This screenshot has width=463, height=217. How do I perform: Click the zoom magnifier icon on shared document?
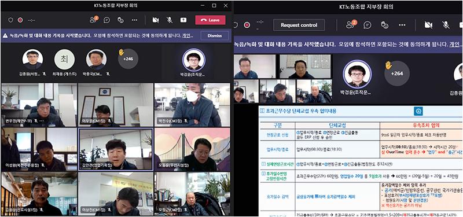[418, 111]
